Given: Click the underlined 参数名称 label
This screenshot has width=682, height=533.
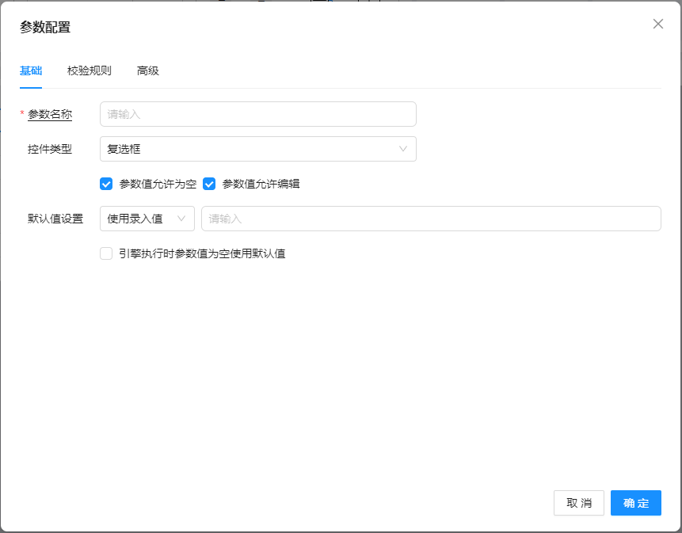Looking at the screenshot, I should (50, 115).
